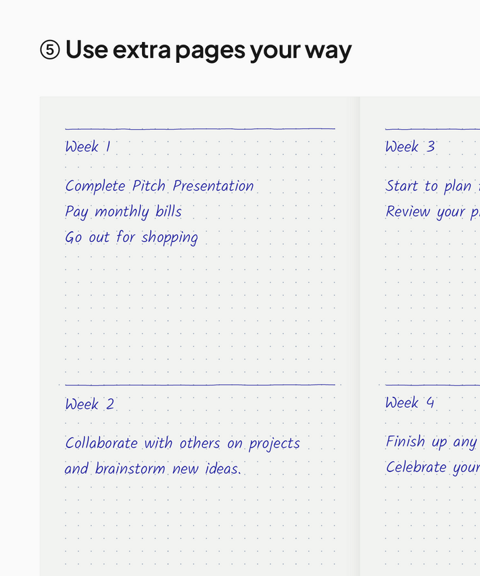Select the "and brainstorm new ideas." line
The width and height of the screenshot is (480, 576).
[153, 469]
